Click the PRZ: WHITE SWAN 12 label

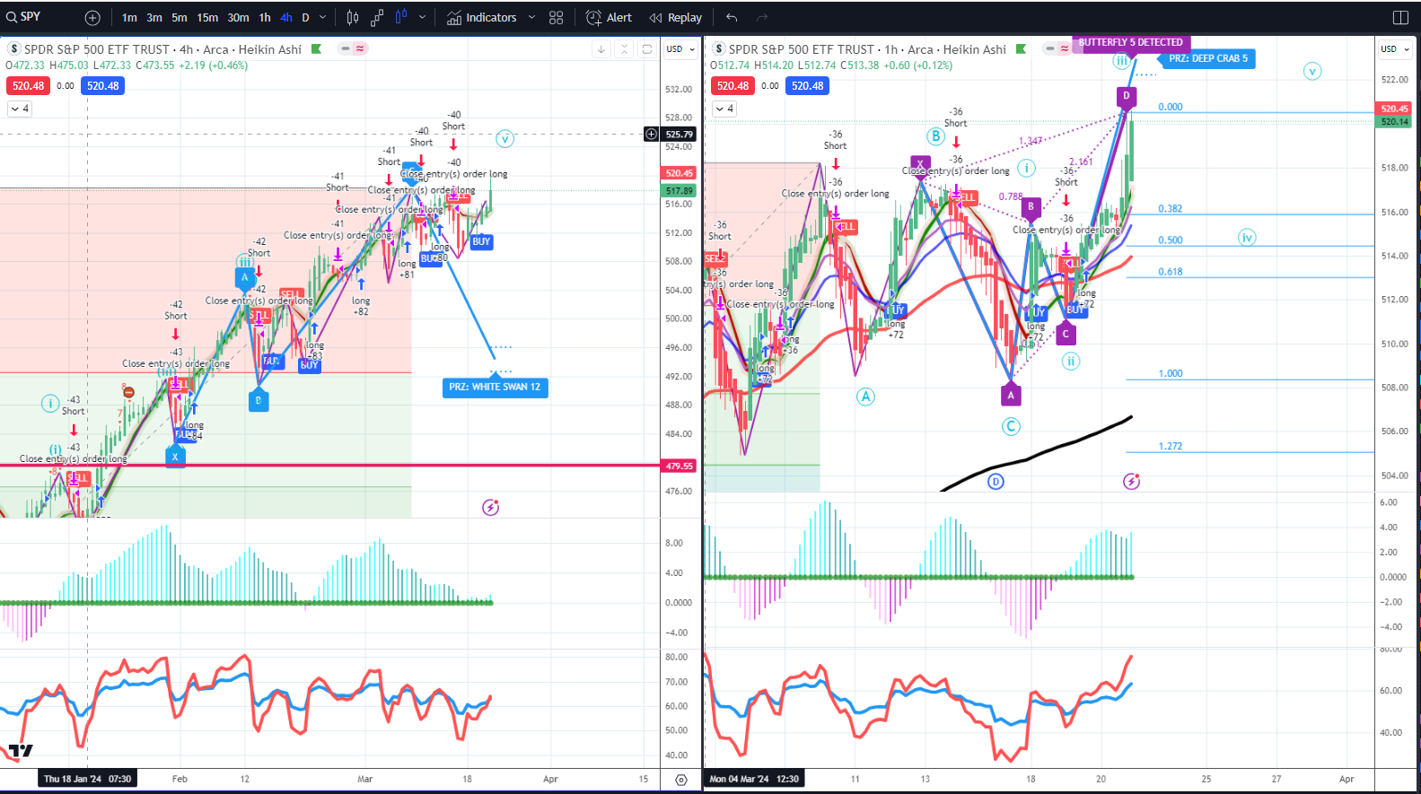[495, 387]
